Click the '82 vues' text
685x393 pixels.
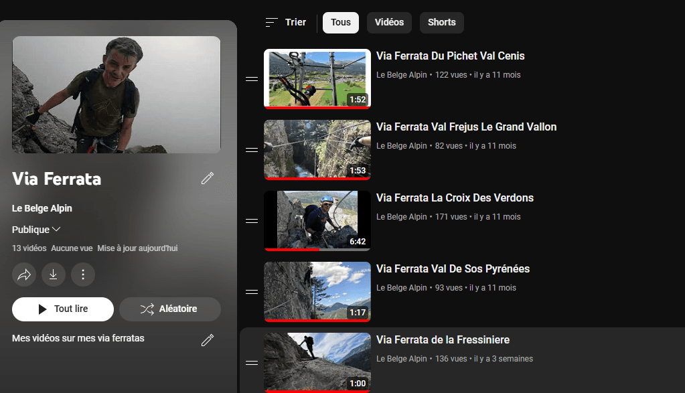click(449, 146)
